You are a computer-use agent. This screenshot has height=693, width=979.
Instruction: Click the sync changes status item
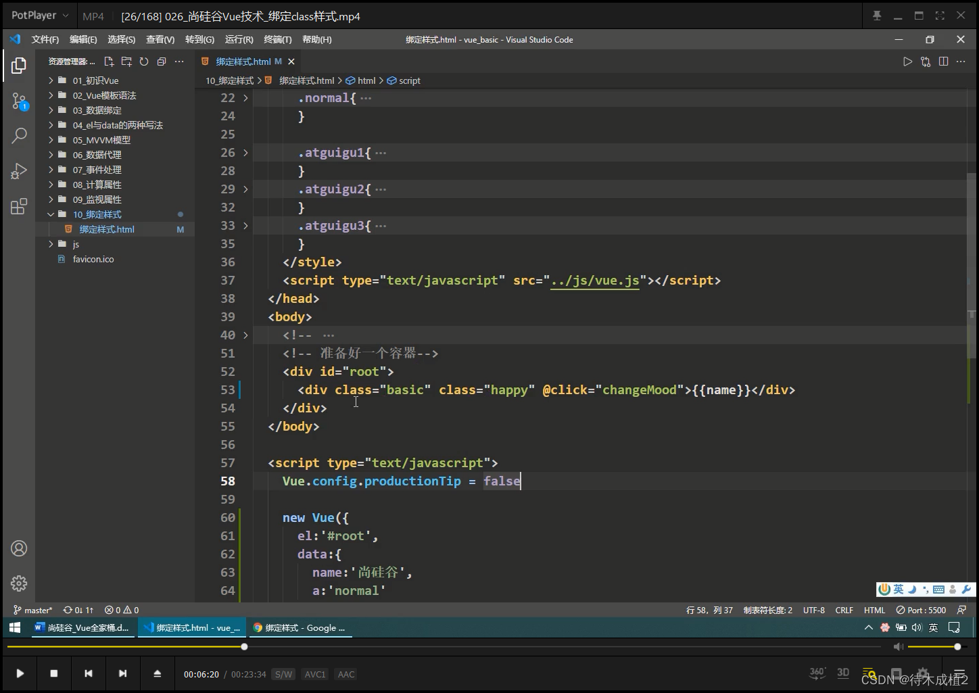tap(78, 610)
